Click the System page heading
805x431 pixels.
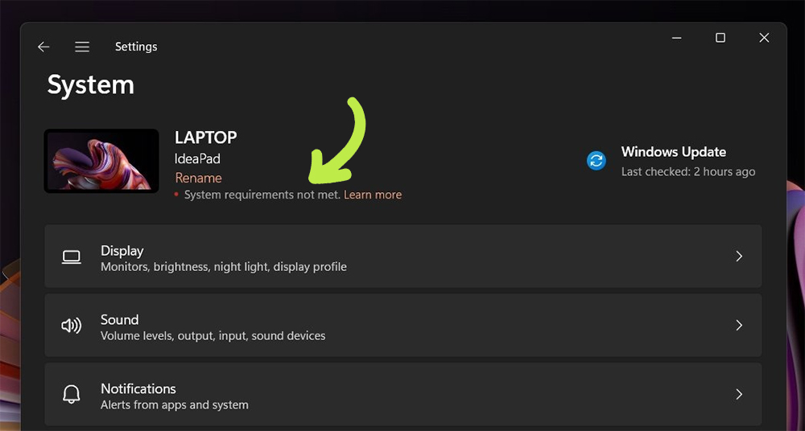point(91,84)
